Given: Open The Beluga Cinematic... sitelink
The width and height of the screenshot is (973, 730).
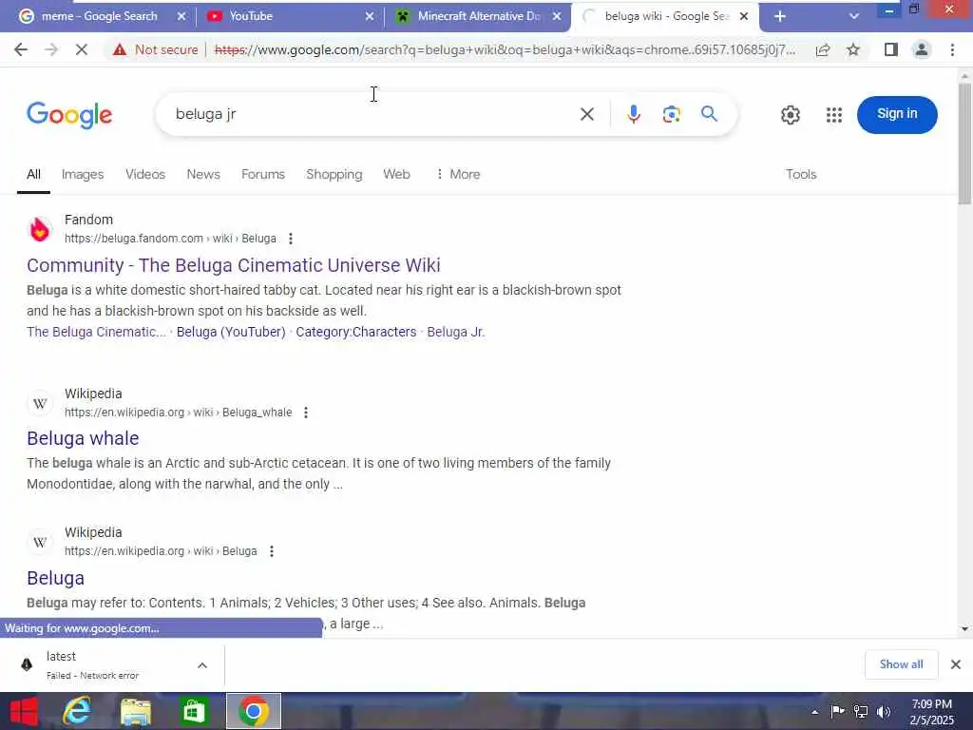Looking at the screenshot, I should coord(96,332).
